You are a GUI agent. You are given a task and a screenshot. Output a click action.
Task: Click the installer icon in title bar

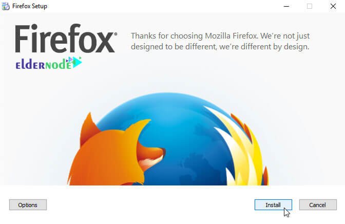pos(6,6)
